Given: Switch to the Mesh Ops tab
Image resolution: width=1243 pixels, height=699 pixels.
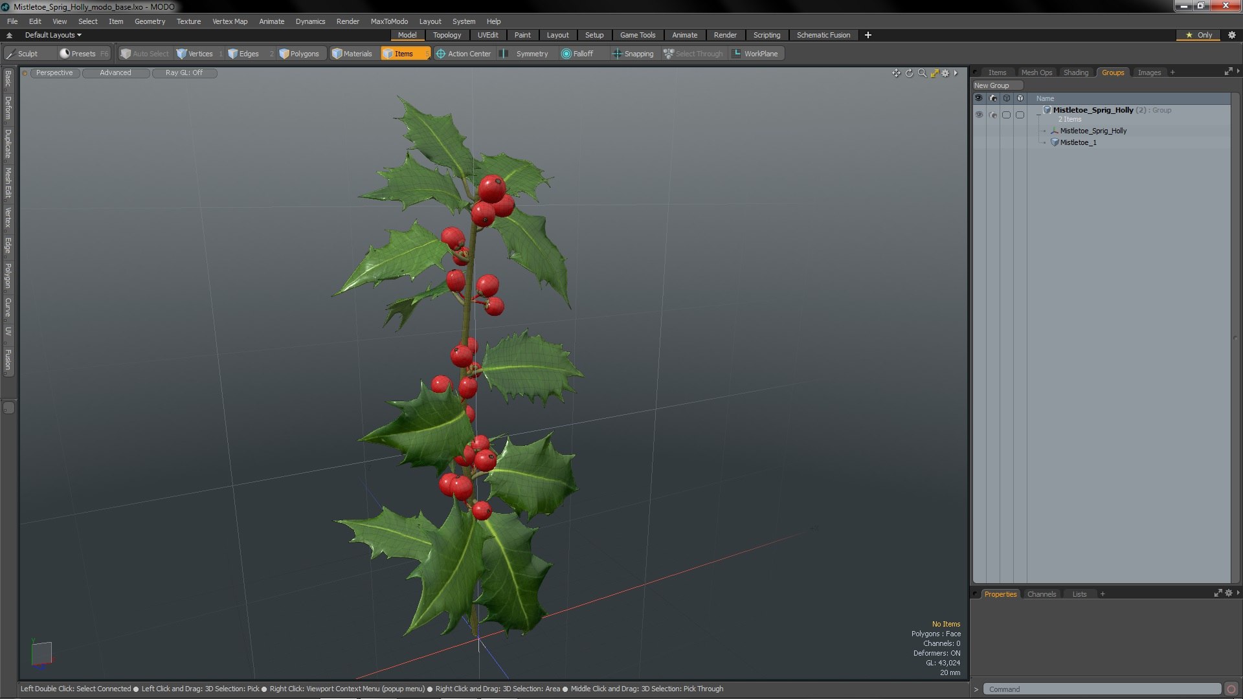Looking at the screenshot, I should coord(1036,72).
